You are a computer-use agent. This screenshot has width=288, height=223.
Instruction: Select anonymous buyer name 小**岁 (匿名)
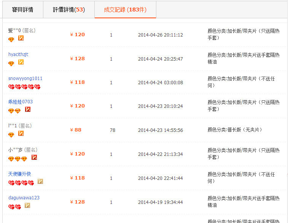click(x=23, y=150)
